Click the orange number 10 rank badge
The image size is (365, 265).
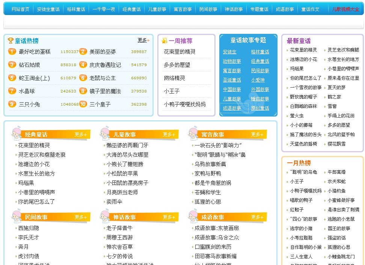coord(83,104)
